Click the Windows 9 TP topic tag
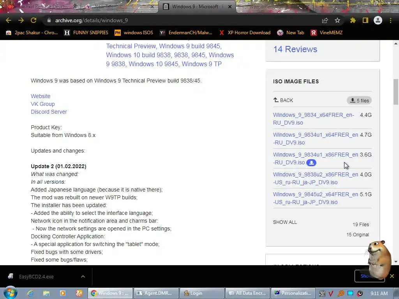 201,64
